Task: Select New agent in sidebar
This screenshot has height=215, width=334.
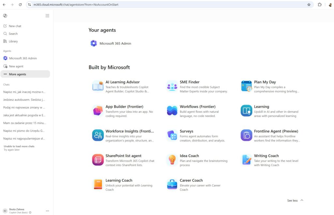Action: tap(16, 66)
